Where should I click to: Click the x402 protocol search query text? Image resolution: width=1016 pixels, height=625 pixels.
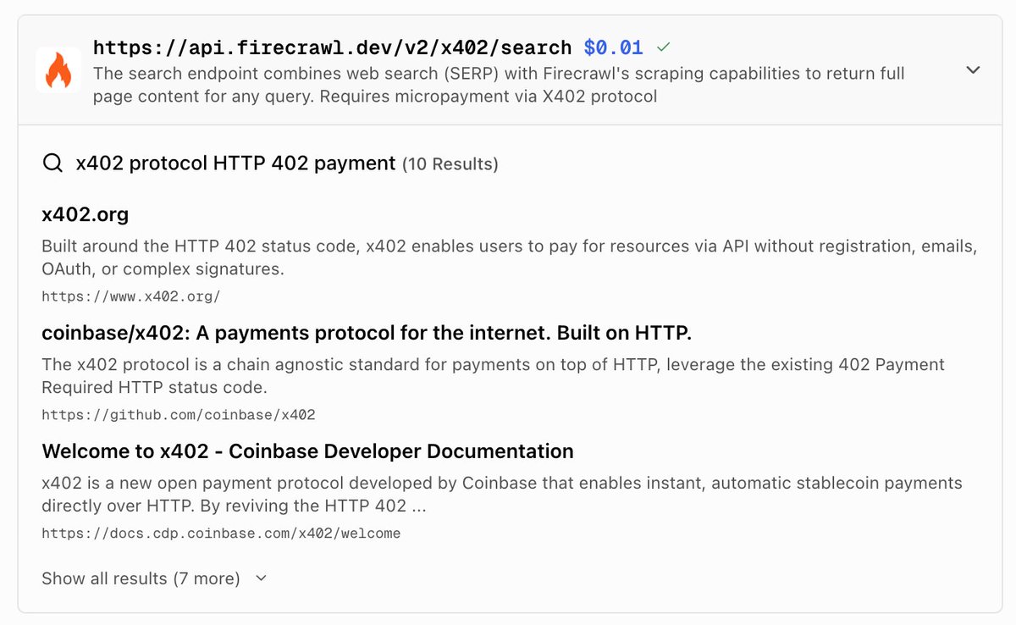coord(235,163)
